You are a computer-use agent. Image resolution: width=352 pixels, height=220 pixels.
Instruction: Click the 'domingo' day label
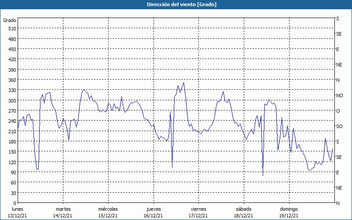pyautogui.click(x=289, y=209)
